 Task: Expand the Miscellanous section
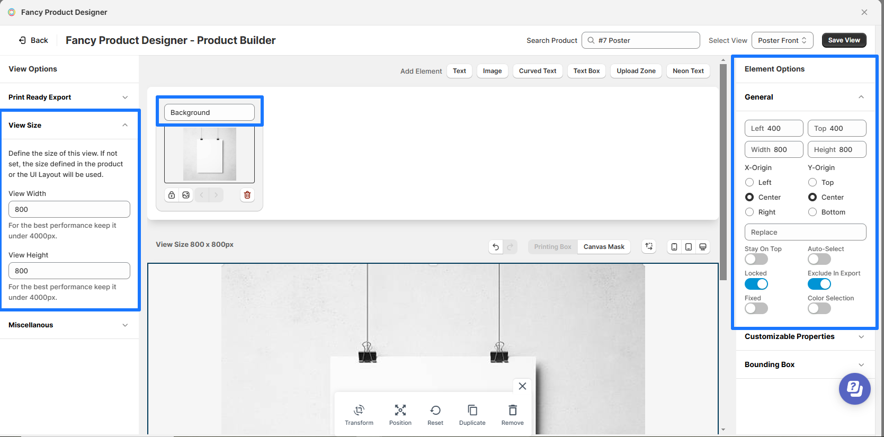click(x=69, y=325)
